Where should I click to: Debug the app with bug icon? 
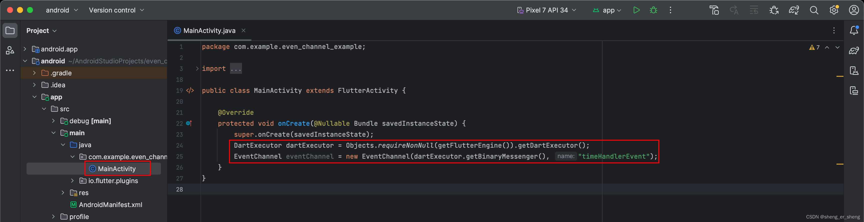coord(653,10)
